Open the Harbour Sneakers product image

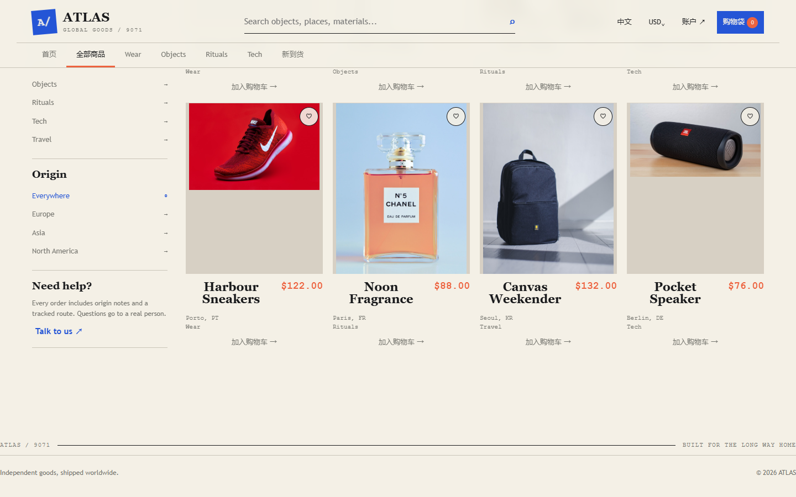(x=254, y=146)
